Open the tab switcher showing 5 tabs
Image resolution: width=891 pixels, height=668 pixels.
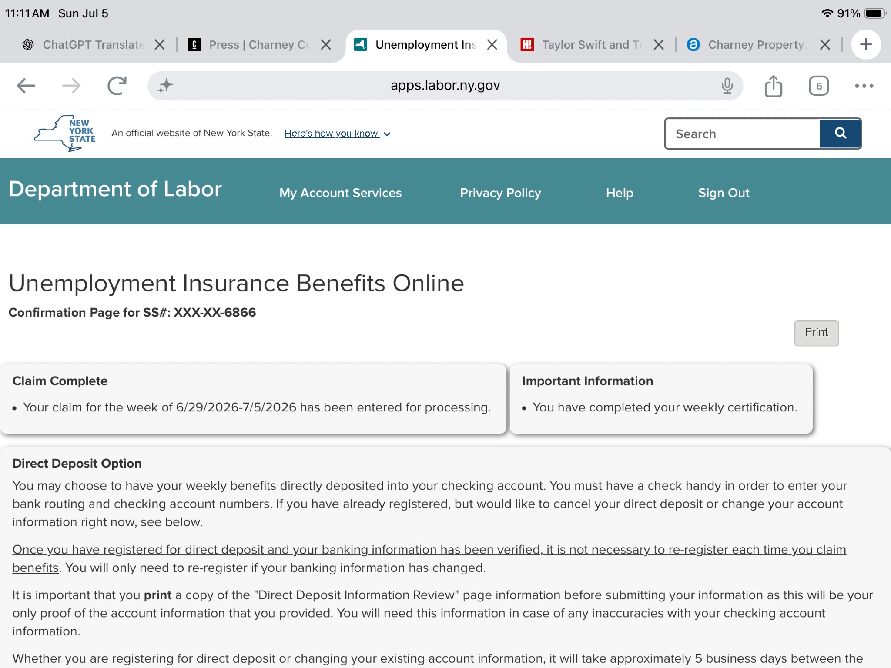(x=818, y=86)
